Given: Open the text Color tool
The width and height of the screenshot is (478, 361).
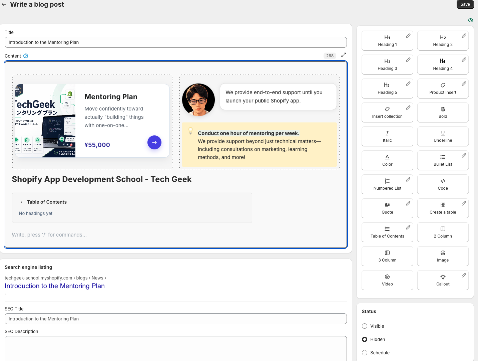Looking at the screenshot, I should [387, 160].
